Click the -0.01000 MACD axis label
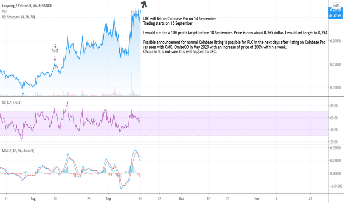Viewport: 344px width, 203px height. (336, 186)
